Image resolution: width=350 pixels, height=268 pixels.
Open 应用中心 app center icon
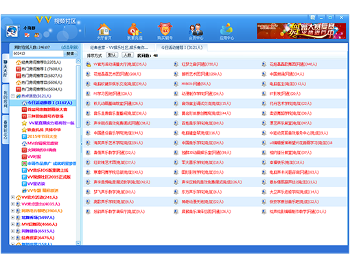click(226, 32)
